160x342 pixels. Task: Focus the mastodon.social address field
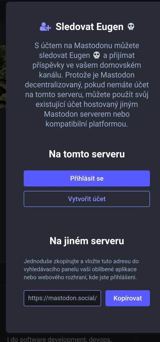click(x=62, y=298)
